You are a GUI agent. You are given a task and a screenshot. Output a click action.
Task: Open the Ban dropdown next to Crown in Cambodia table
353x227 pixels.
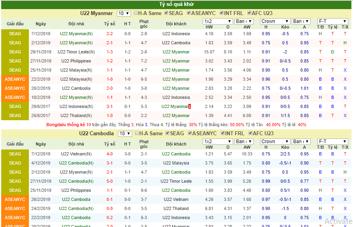click(301, 142)
